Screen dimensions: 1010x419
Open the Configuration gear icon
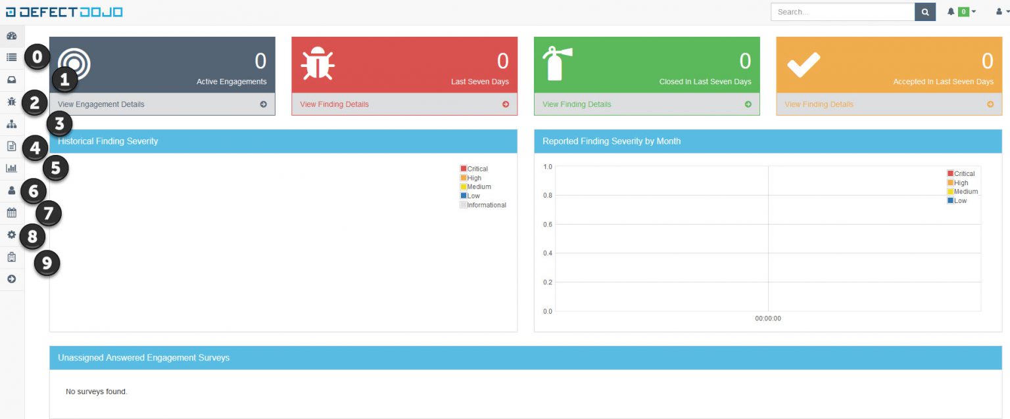click(11, 235)
